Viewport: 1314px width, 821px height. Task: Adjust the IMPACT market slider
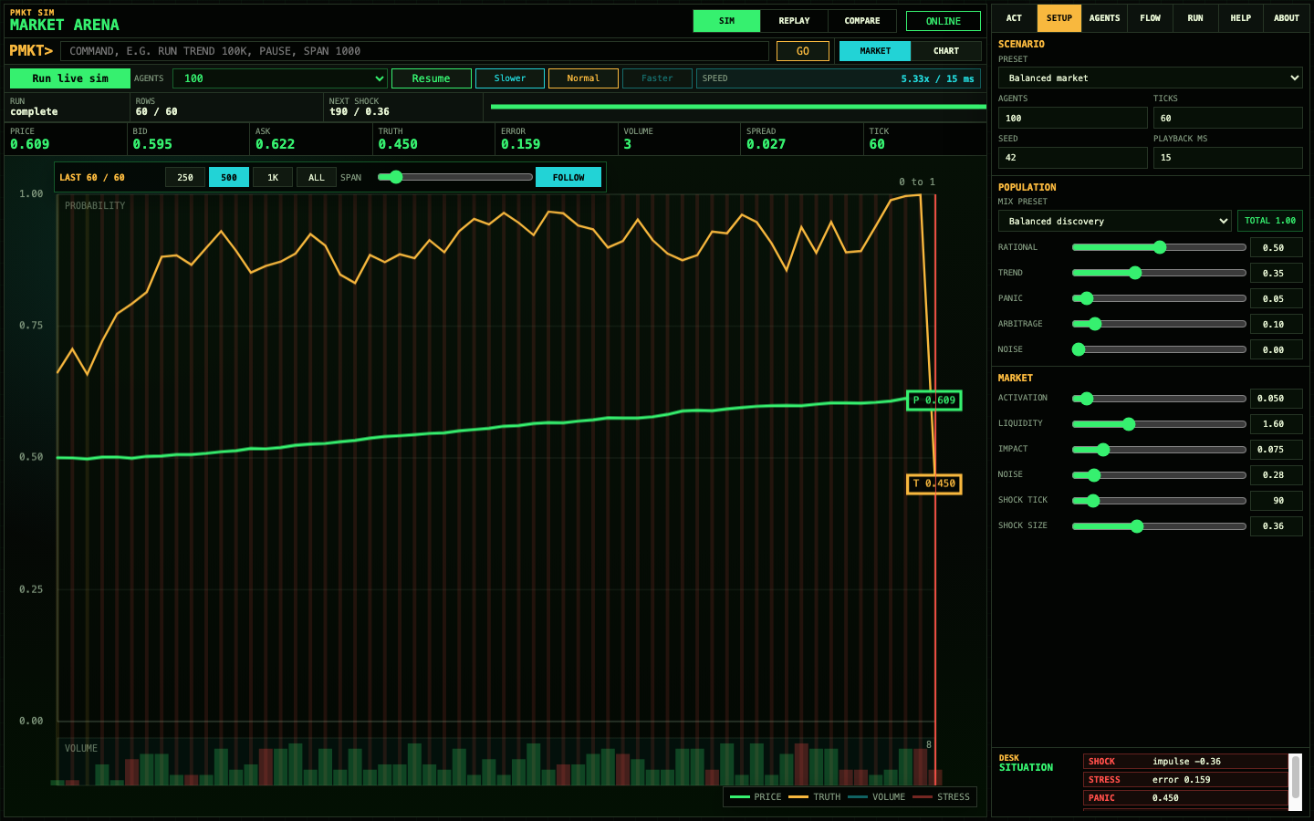tap(1159, 450)
